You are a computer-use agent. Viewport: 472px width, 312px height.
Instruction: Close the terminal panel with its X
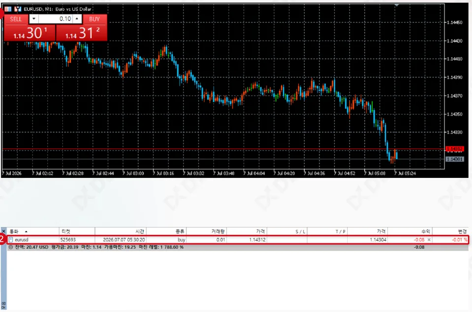3,231
